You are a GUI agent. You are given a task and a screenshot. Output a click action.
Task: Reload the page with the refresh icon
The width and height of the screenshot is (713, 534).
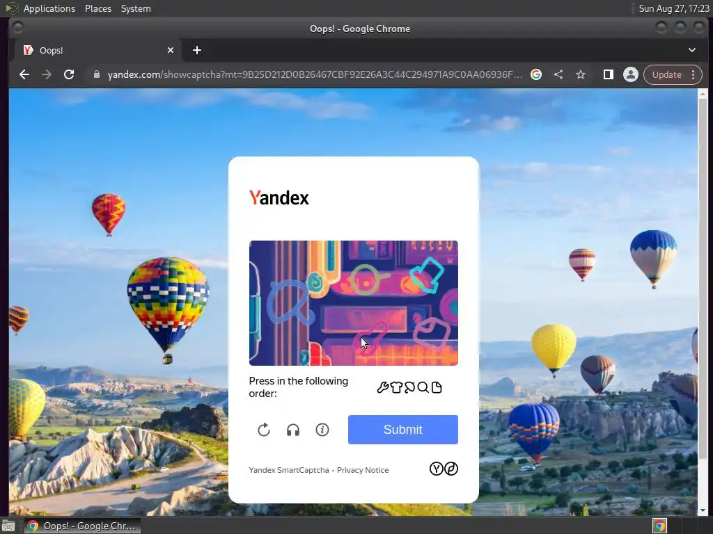69,74
